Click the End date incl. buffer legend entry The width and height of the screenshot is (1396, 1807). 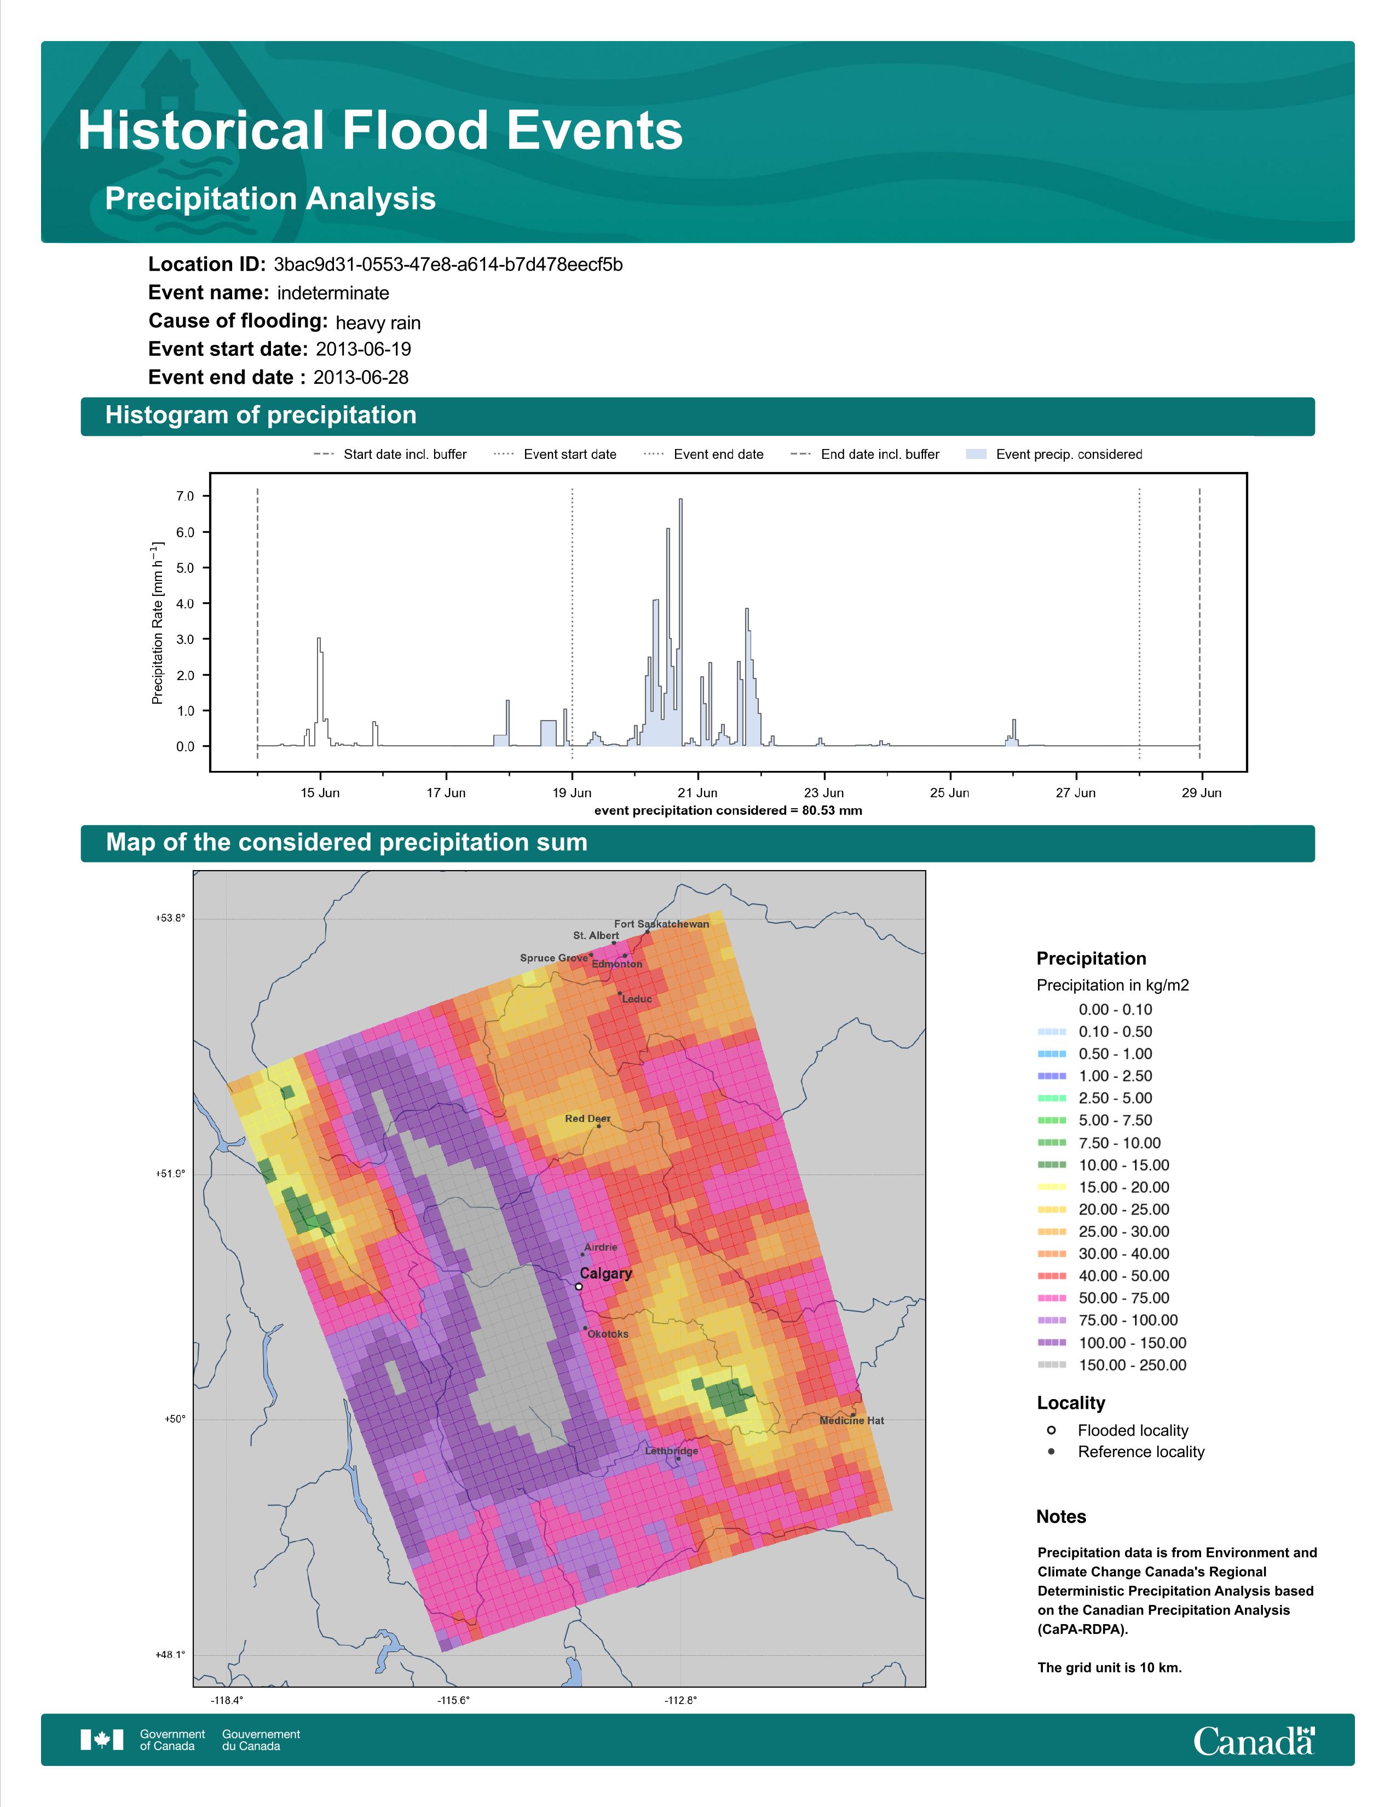click(x=865, y=454)
